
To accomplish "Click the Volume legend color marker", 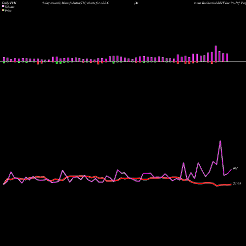I will [3, 6].
